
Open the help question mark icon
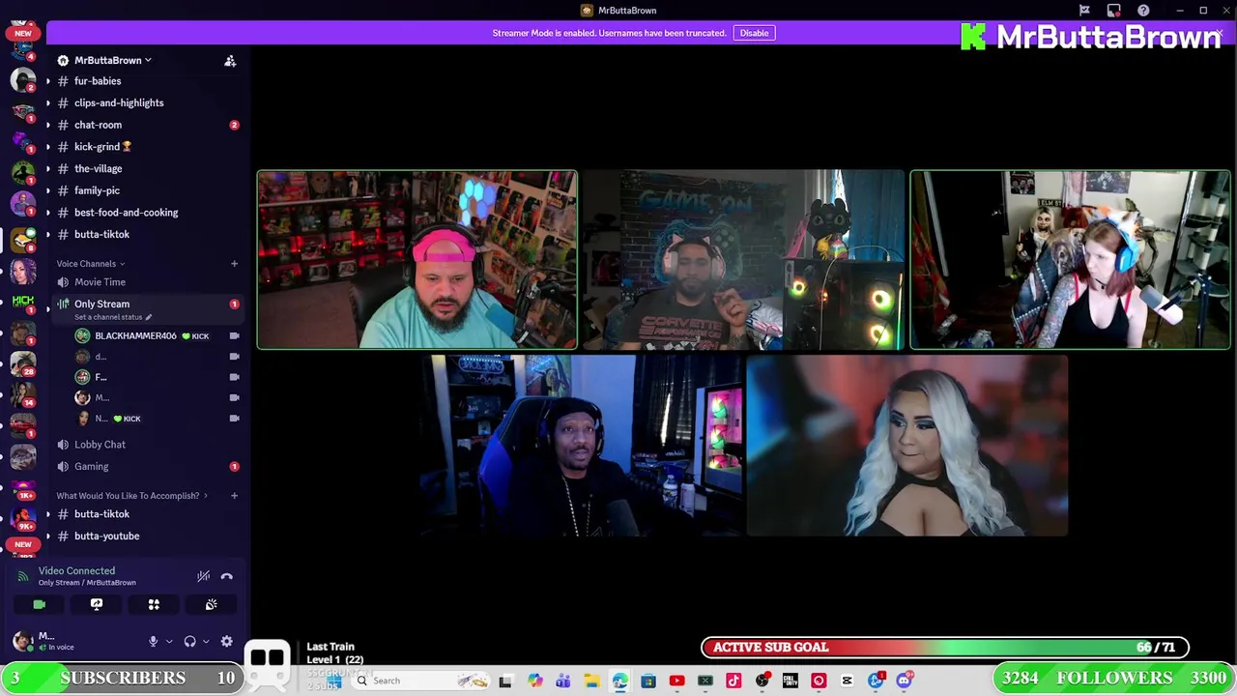1143,11
